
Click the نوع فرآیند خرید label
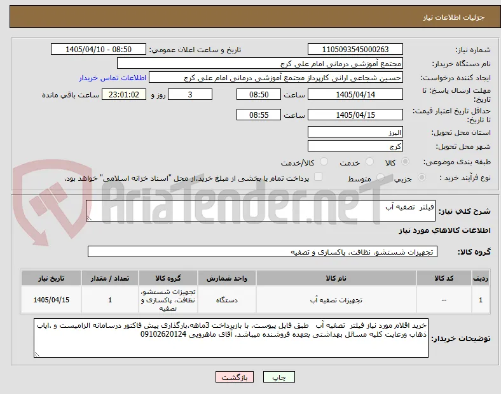pos(465,178)
